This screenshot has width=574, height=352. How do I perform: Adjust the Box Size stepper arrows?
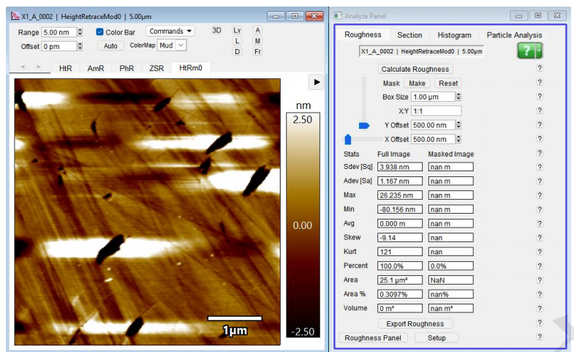click(x=458, y=97)
